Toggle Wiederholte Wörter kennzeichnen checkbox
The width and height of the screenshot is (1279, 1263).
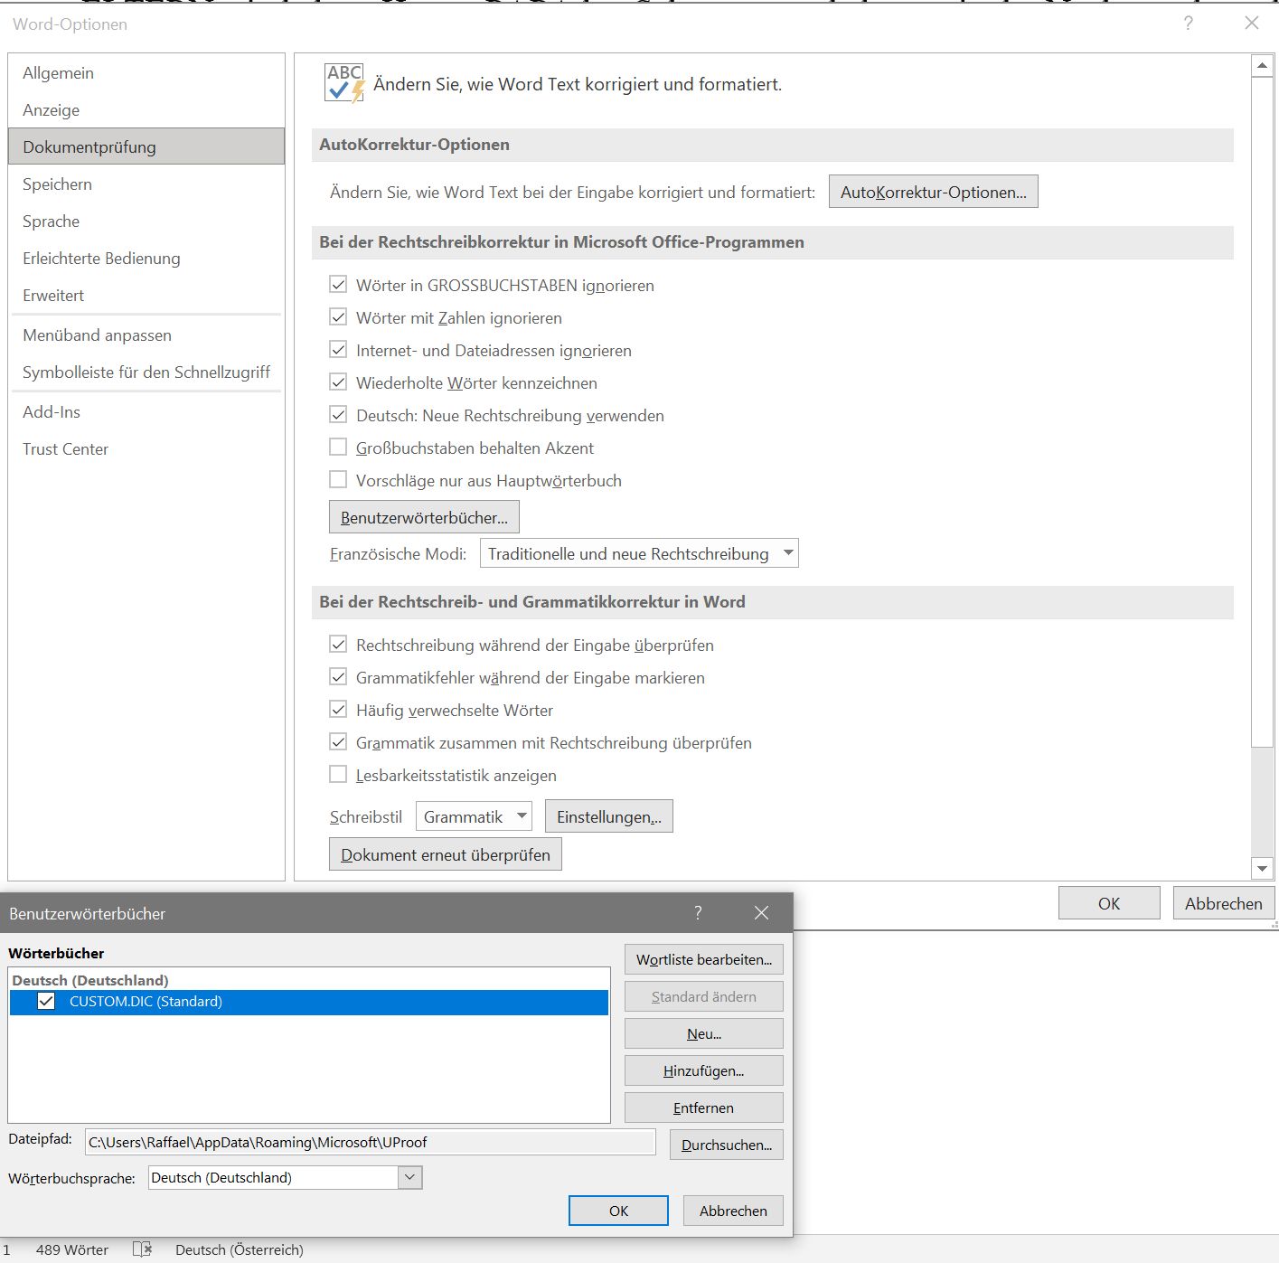[x=338, y=382]
